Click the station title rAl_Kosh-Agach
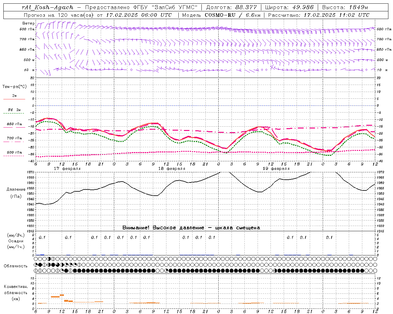The image size is (393, 314). [x=48, y=7]
